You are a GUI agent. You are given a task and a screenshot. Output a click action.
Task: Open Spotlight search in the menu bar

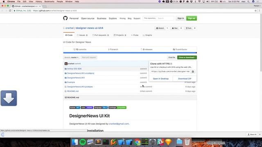pyautogui.click(x=248, y=2)
